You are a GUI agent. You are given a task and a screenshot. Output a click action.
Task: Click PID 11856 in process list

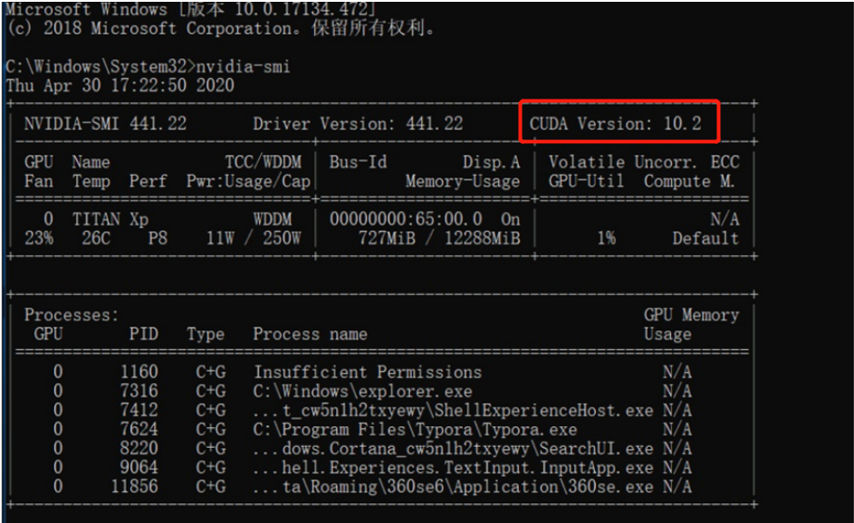point(135,487)
